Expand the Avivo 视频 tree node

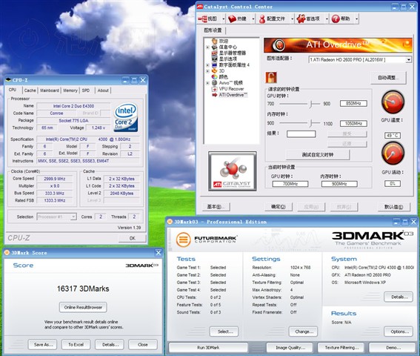(x=207, y=83)
